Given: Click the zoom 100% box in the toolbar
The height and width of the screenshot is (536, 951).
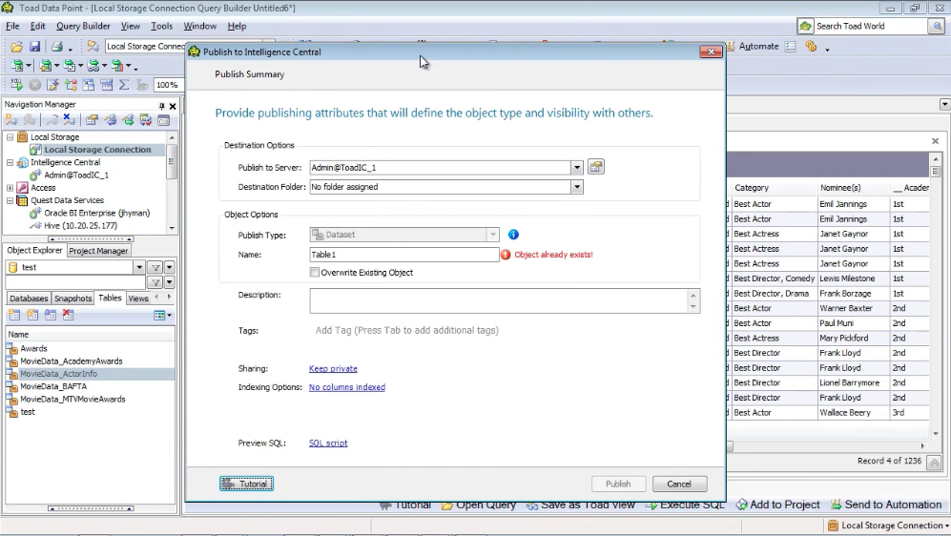Looking at the screenshot, I should coord(168,85).
